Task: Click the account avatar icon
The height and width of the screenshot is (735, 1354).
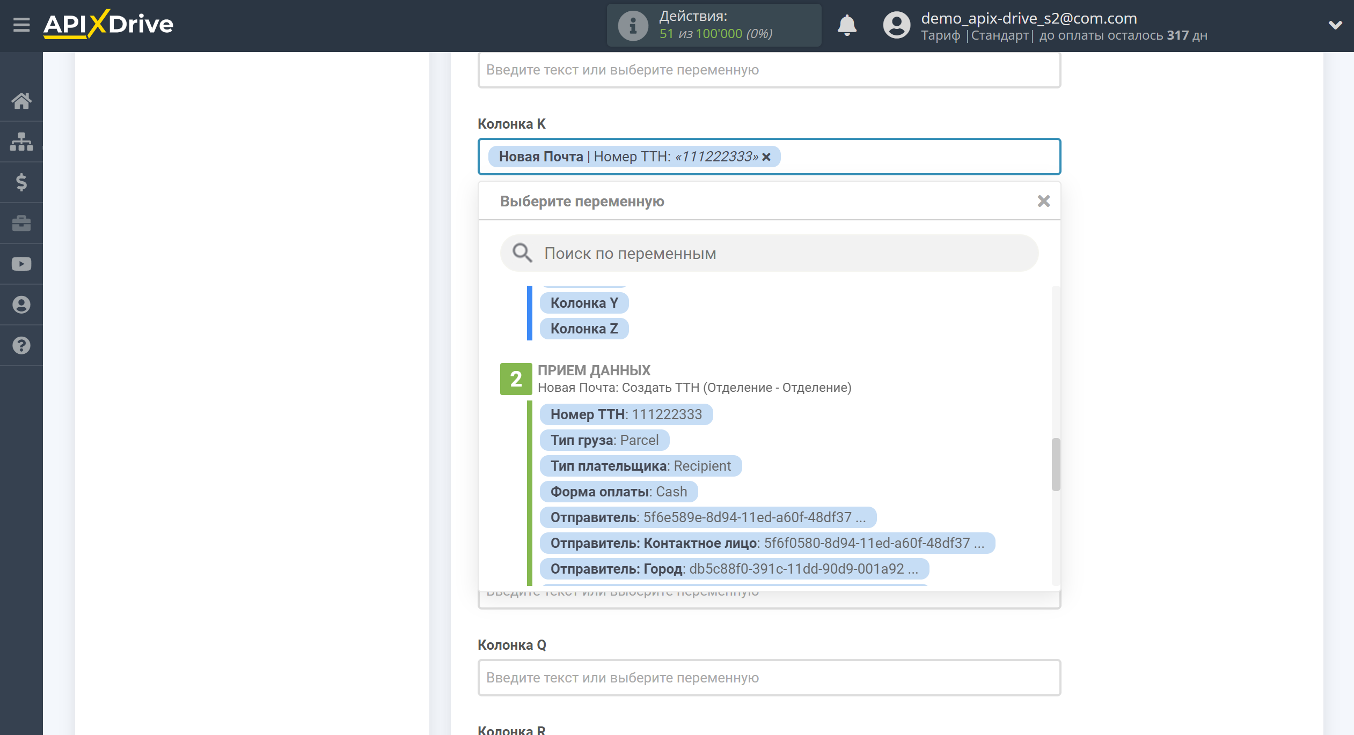Action: (896, 25)
